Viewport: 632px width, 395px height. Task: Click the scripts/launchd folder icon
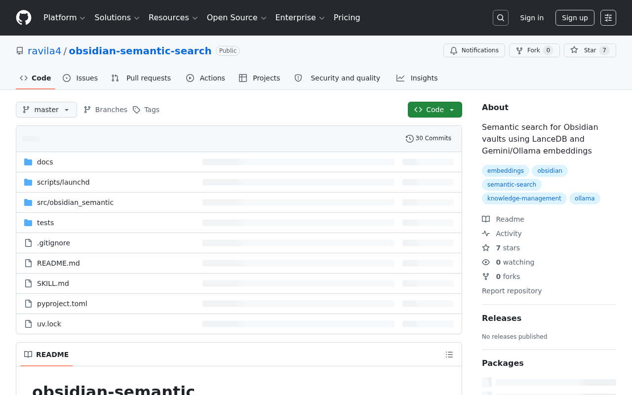(28, 182)
